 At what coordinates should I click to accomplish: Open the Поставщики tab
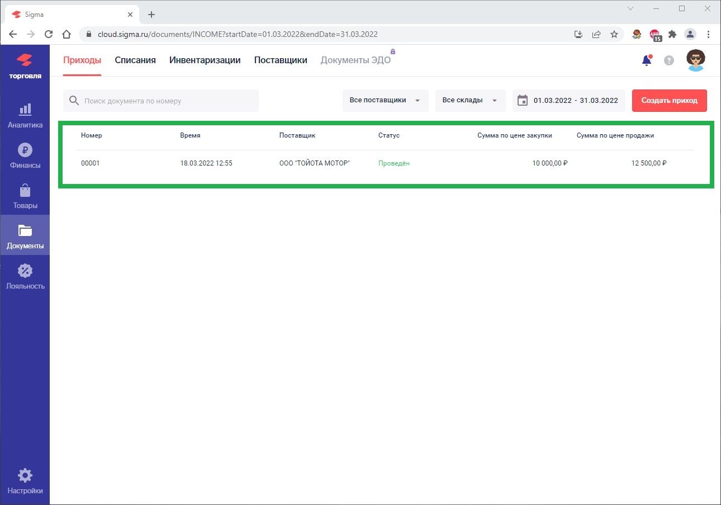281,60
